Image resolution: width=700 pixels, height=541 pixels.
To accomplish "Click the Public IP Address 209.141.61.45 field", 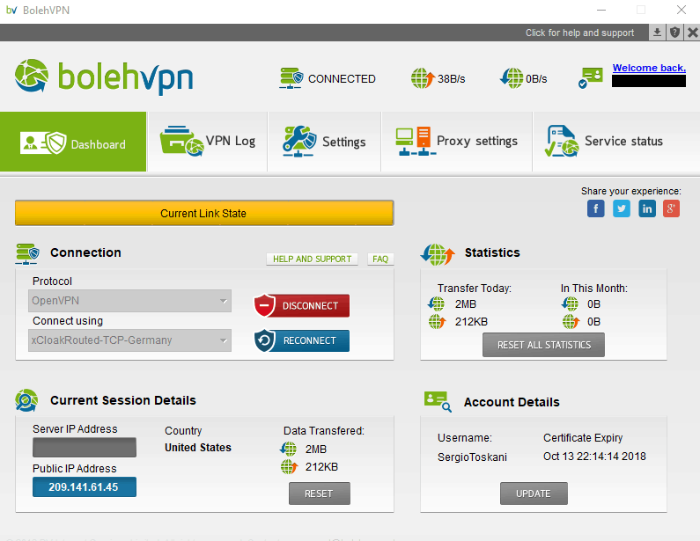I will pos(85,486).
